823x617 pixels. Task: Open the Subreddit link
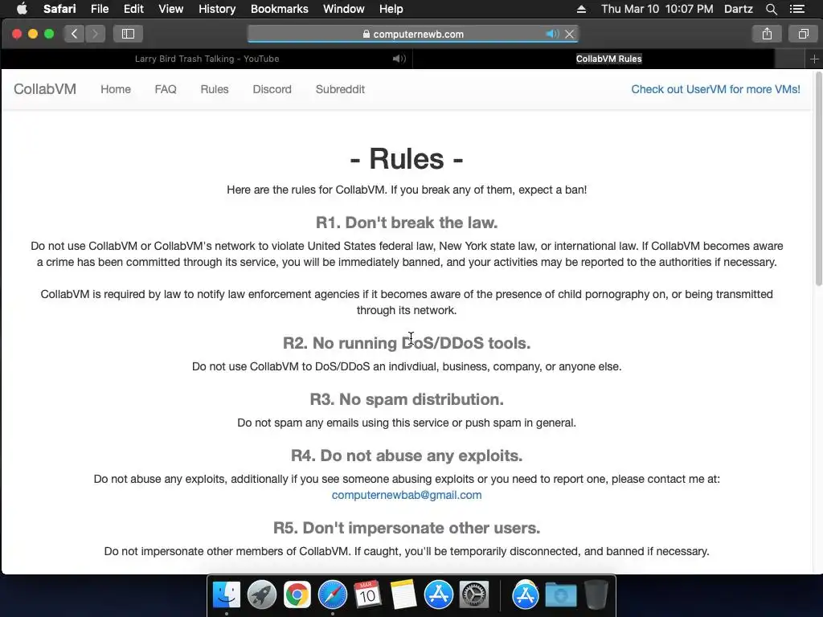340,89
